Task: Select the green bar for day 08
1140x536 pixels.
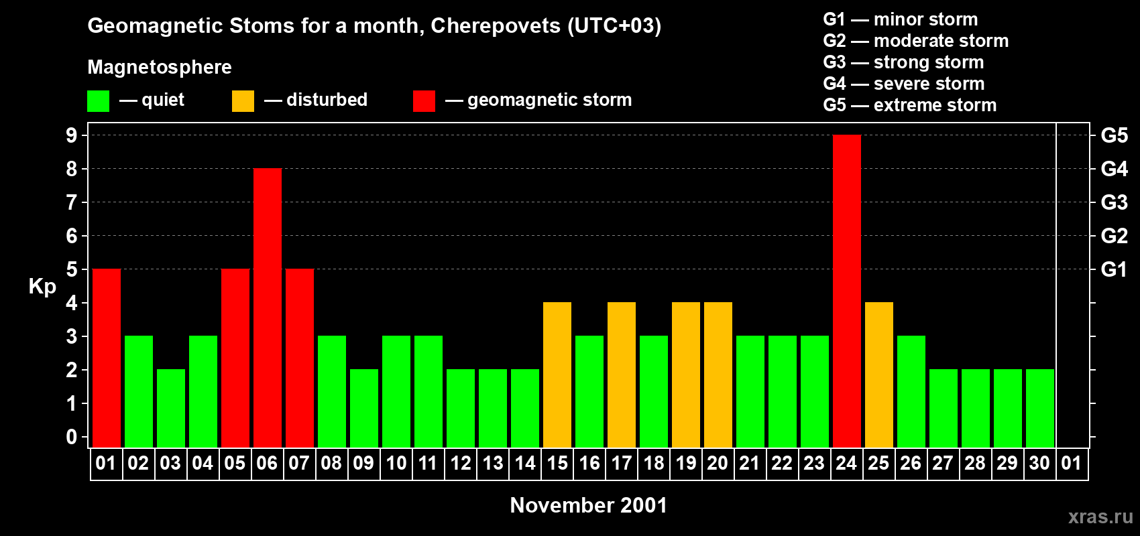Action: pyautogui.click(x=332, y=392)
